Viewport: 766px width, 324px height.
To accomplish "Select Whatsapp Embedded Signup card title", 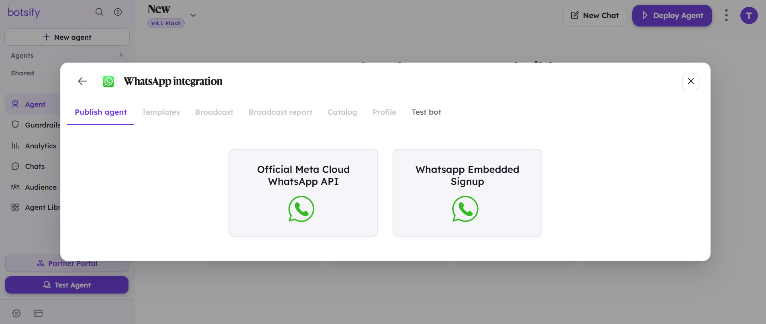I will pyautogui.click(x=467, y=175).
